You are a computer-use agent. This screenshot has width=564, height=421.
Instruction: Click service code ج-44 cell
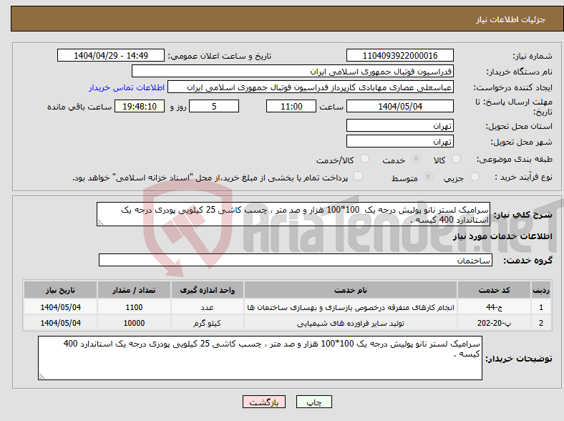click(x=495, y=307)
